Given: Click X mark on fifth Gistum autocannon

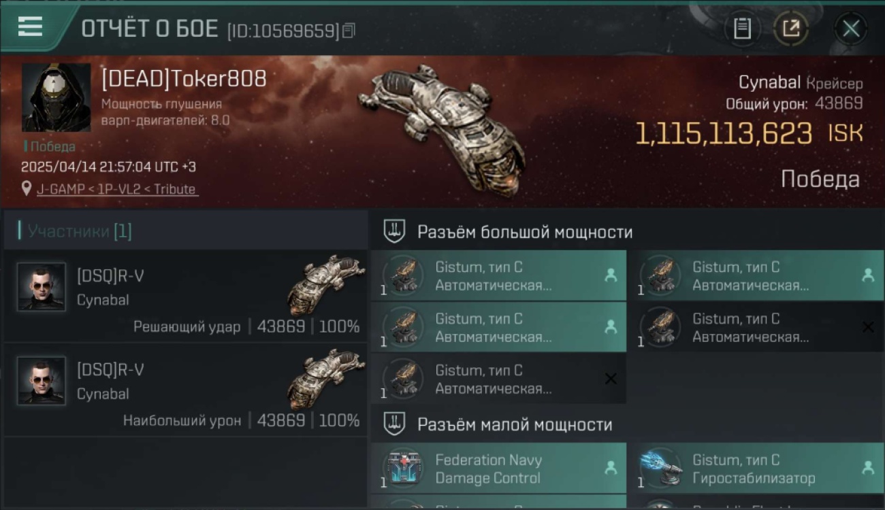Looking at the screenshot, I should (x=611, y=379).
